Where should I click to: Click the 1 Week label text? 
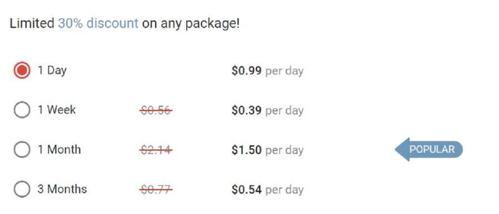tap(57, 110)
